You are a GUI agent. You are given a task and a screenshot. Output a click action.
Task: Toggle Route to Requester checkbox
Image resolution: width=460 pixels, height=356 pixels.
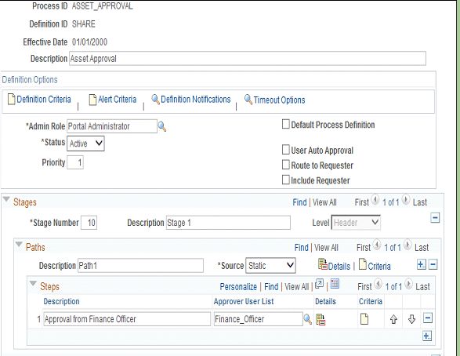(x=285, y=165)
